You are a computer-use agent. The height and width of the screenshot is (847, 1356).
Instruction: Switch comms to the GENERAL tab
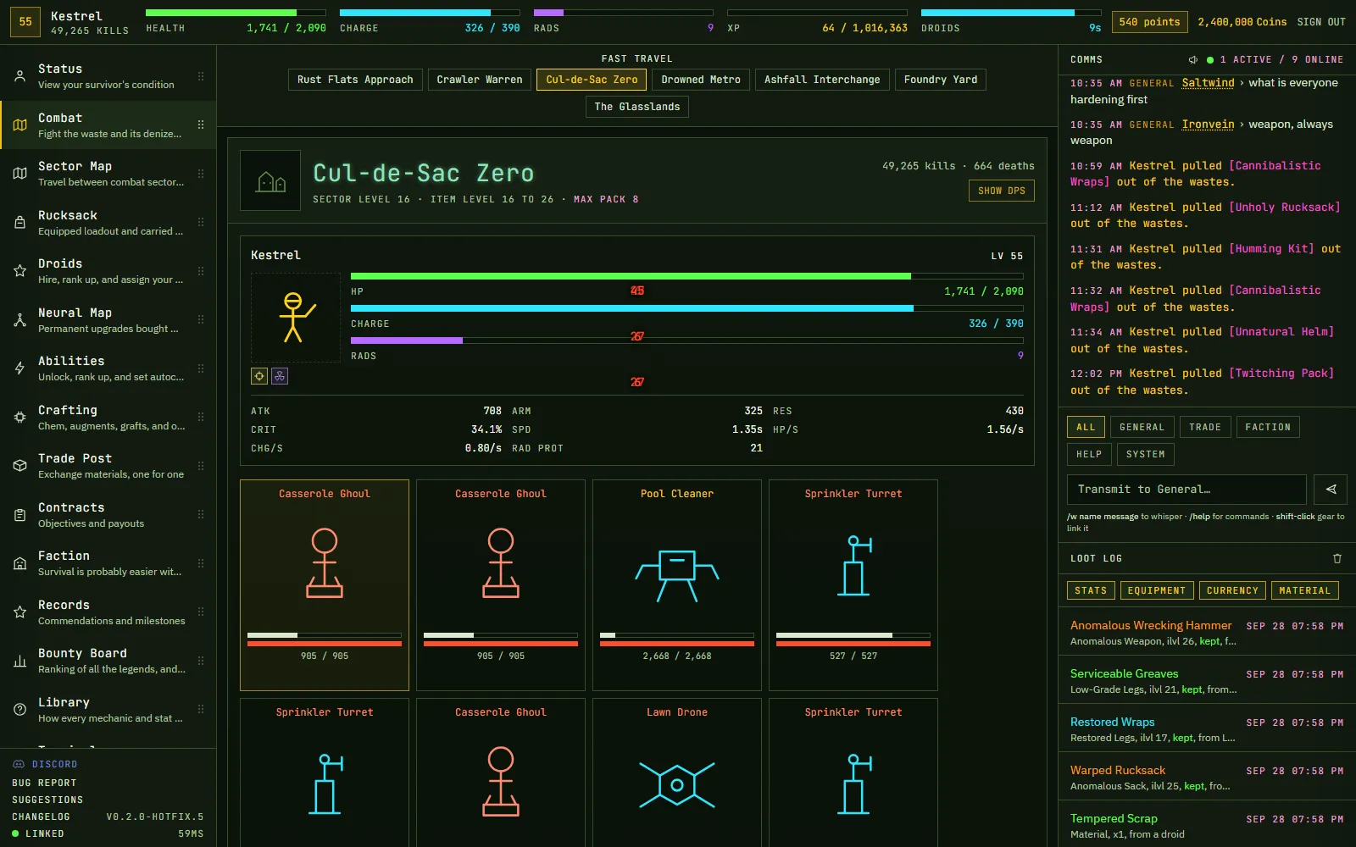pos(1142,427)
